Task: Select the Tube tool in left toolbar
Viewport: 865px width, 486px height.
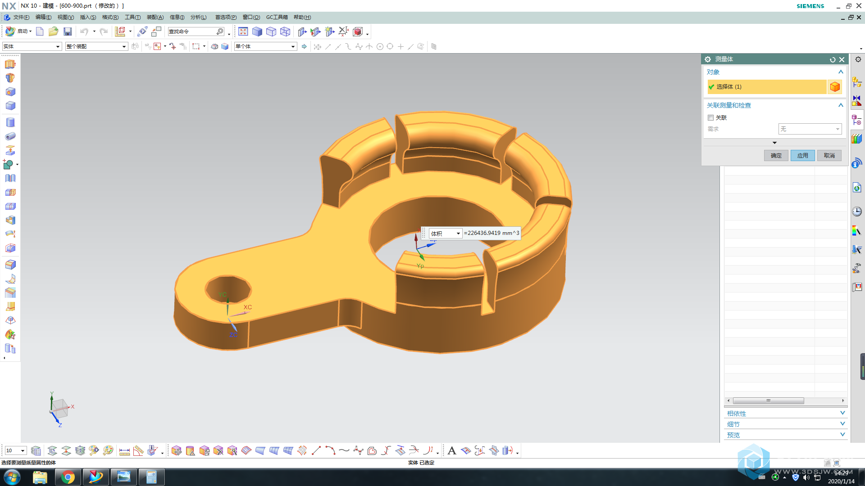Action: (10, 136)
